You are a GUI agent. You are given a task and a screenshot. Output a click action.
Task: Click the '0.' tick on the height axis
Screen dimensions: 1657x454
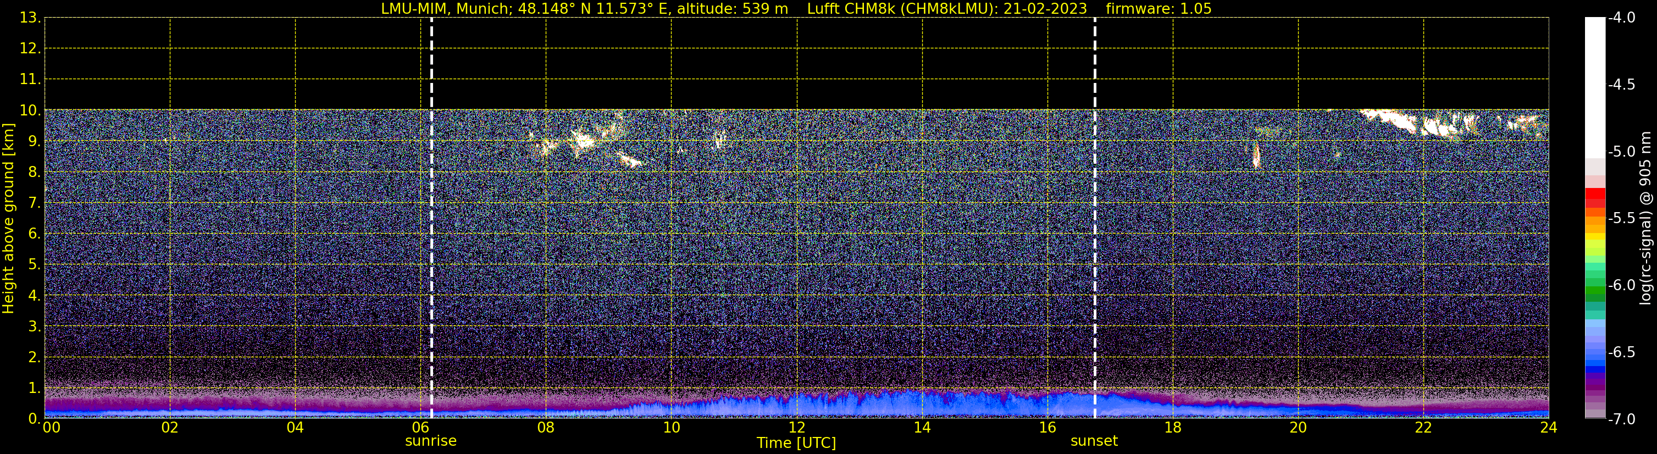point(34,419)
